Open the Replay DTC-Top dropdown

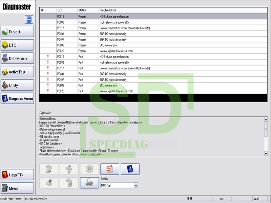(x=119, y=185)
